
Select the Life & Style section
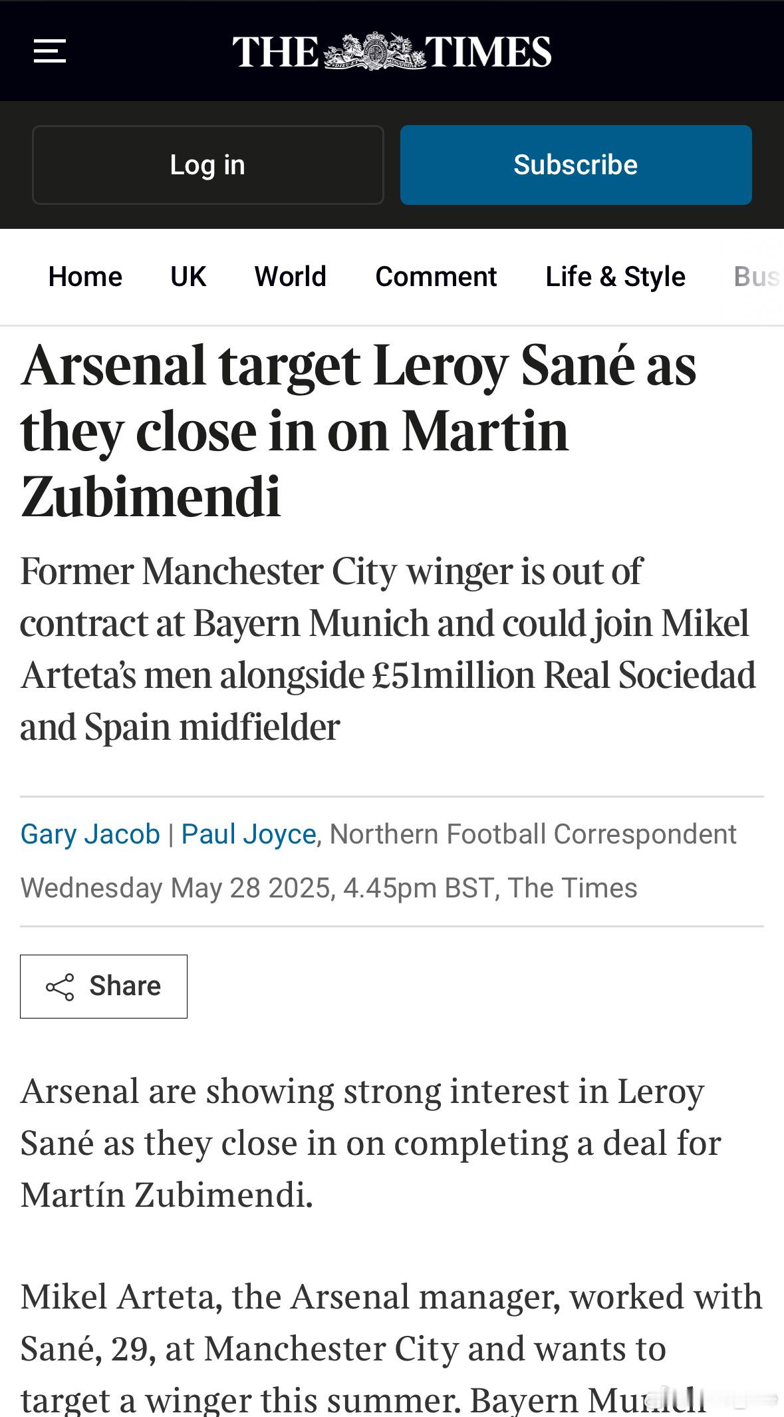click(615, 276)
